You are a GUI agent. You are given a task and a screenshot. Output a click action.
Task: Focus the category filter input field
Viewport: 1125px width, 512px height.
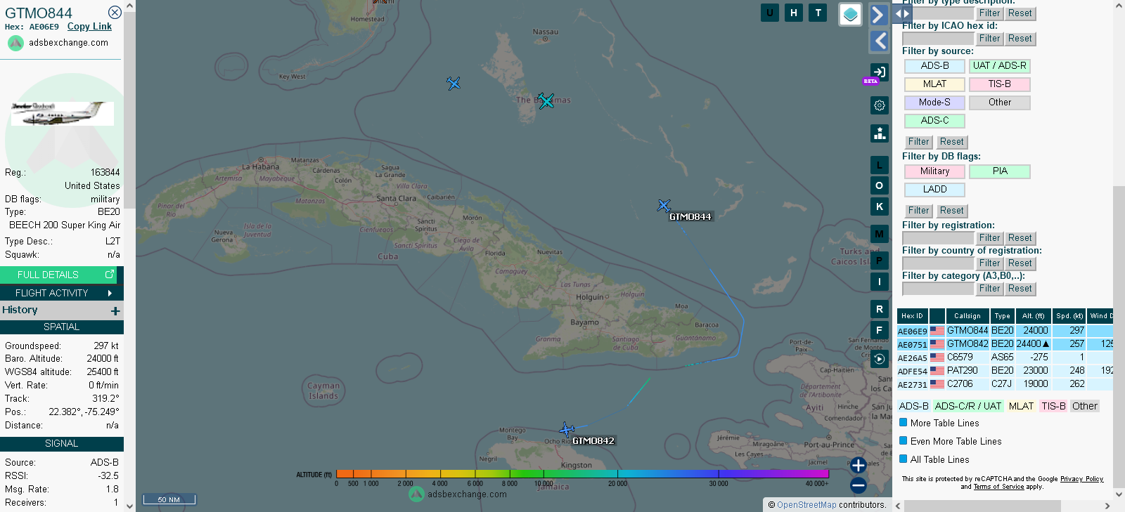pyautogui.click(x=938, y=289)
